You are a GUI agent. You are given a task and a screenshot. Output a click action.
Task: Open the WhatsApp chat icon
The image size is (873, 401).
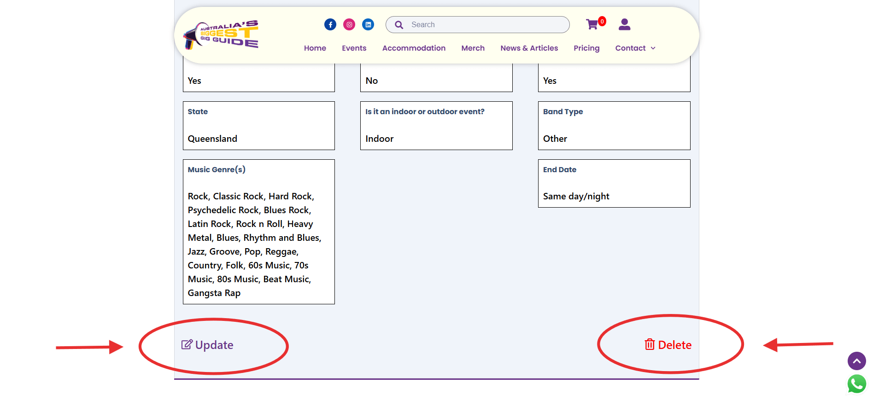tap(856, 384)
